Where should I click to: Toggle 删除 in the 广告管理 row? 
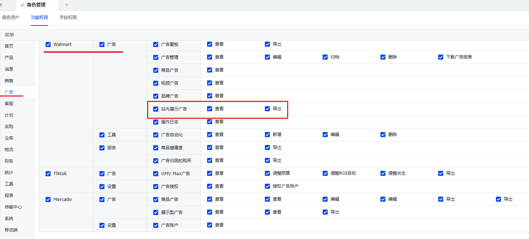coord(383,57)
